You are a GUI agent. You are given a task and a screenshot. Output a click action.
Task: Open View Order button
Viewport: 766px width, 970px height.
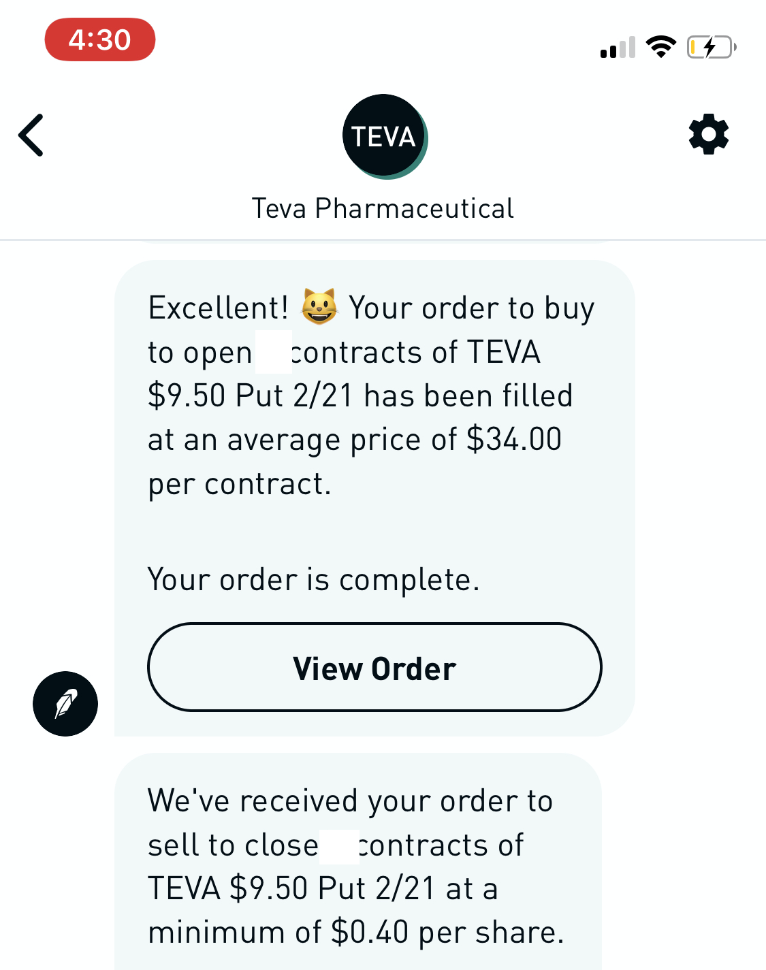(x=374, y=667)
